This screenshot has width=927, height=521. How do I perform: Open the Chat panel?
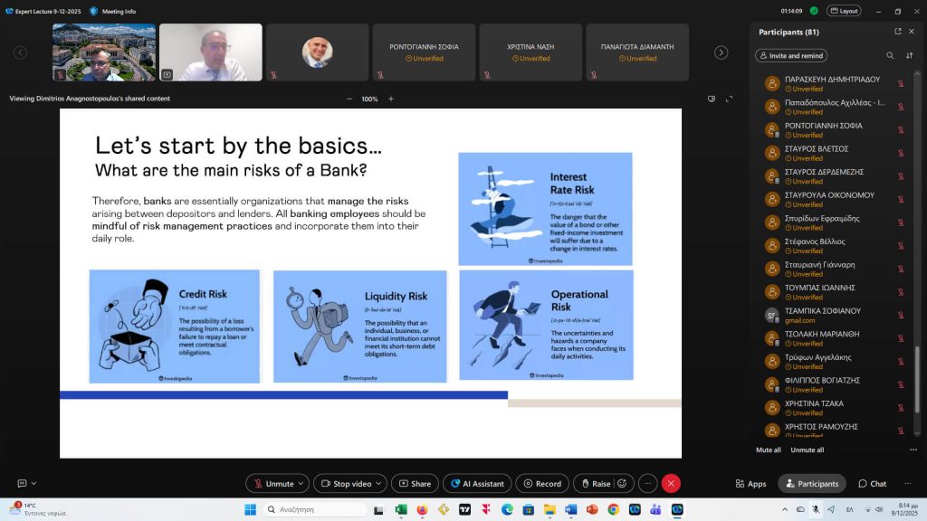pyautogui.click(x=872, y=483)
